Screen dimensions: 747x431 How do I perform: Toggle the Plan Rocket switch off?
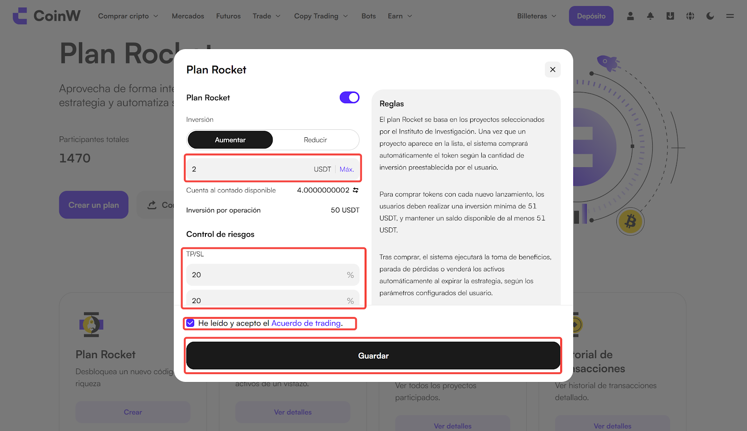349,97
